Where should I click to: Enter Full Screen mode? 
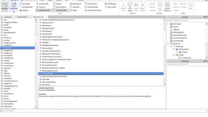click(130, 7)
